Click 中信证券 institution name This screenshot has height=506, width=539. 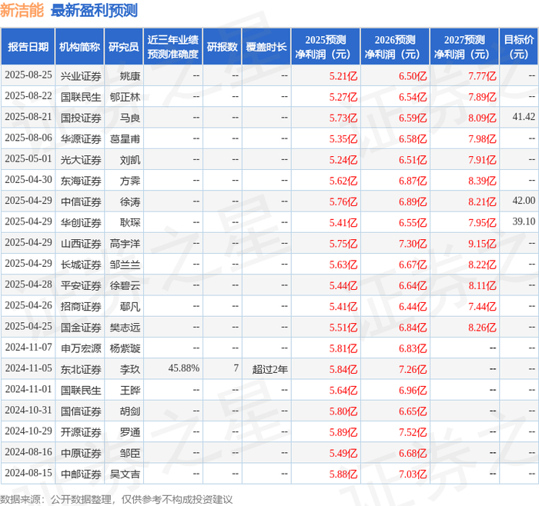coord(81,201)
